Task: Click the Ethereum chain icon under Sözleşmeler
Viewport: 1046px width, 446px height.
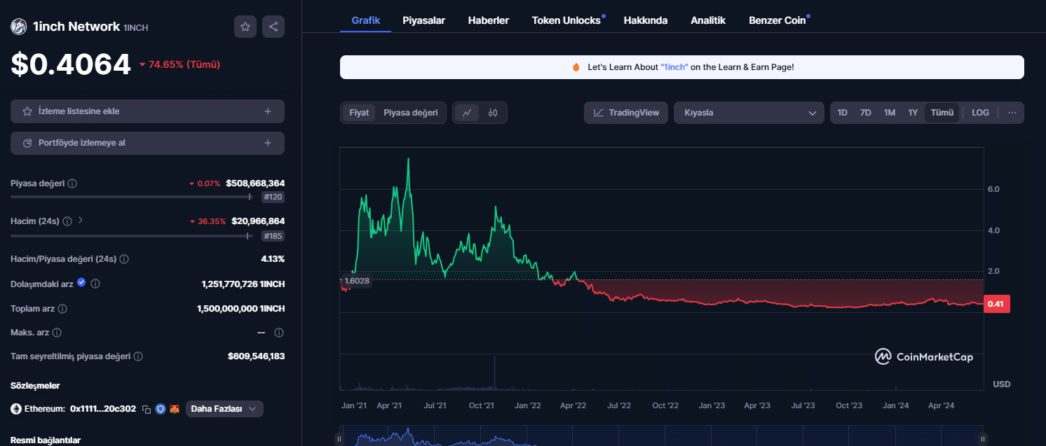Action: coord(16,409)
